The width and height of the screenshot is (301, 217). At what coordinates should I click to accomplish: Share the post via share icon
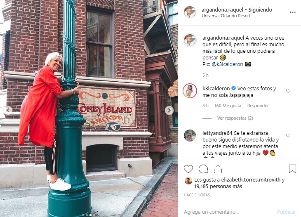pos(218,169)
